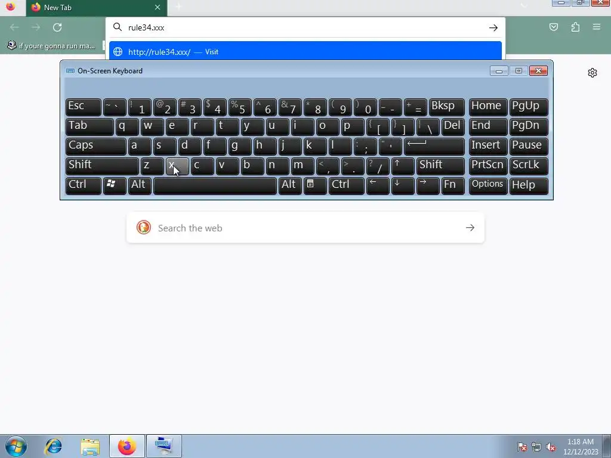This screenshot has height=458, width=611.
Task: Click the right arrow key on the keyboard
Action: 428,185
